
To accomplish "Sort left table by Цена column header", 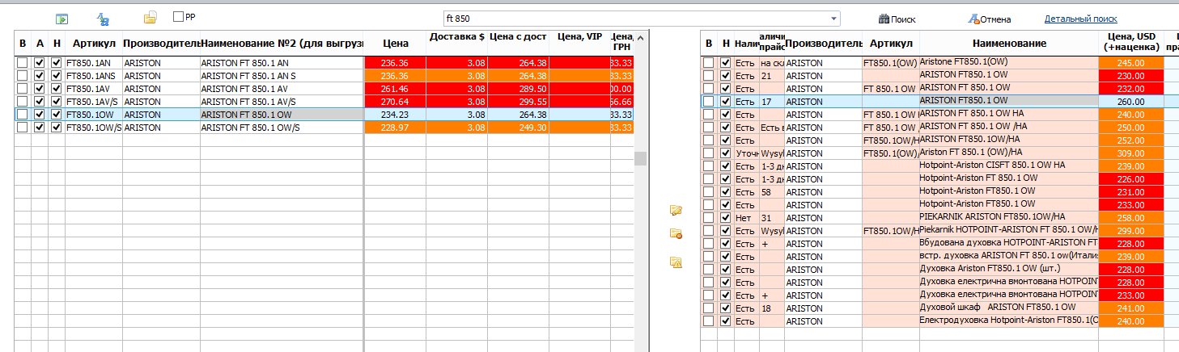I will (x=396, y=43).
